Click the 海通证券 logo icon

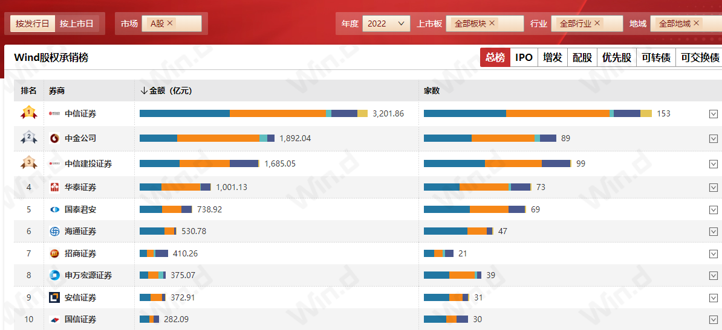(x=54, y=231)
